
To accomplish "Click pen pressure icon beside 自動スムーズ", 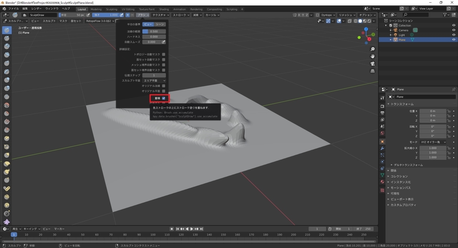I will coord(164,42).
